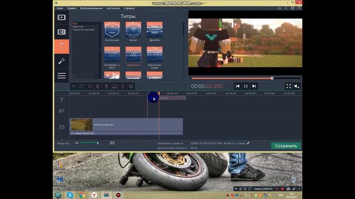The width and height of the screenshot is (355, 199).
Task: Choose the hexagon title preset thumbnail
Action: click(112, 29)
